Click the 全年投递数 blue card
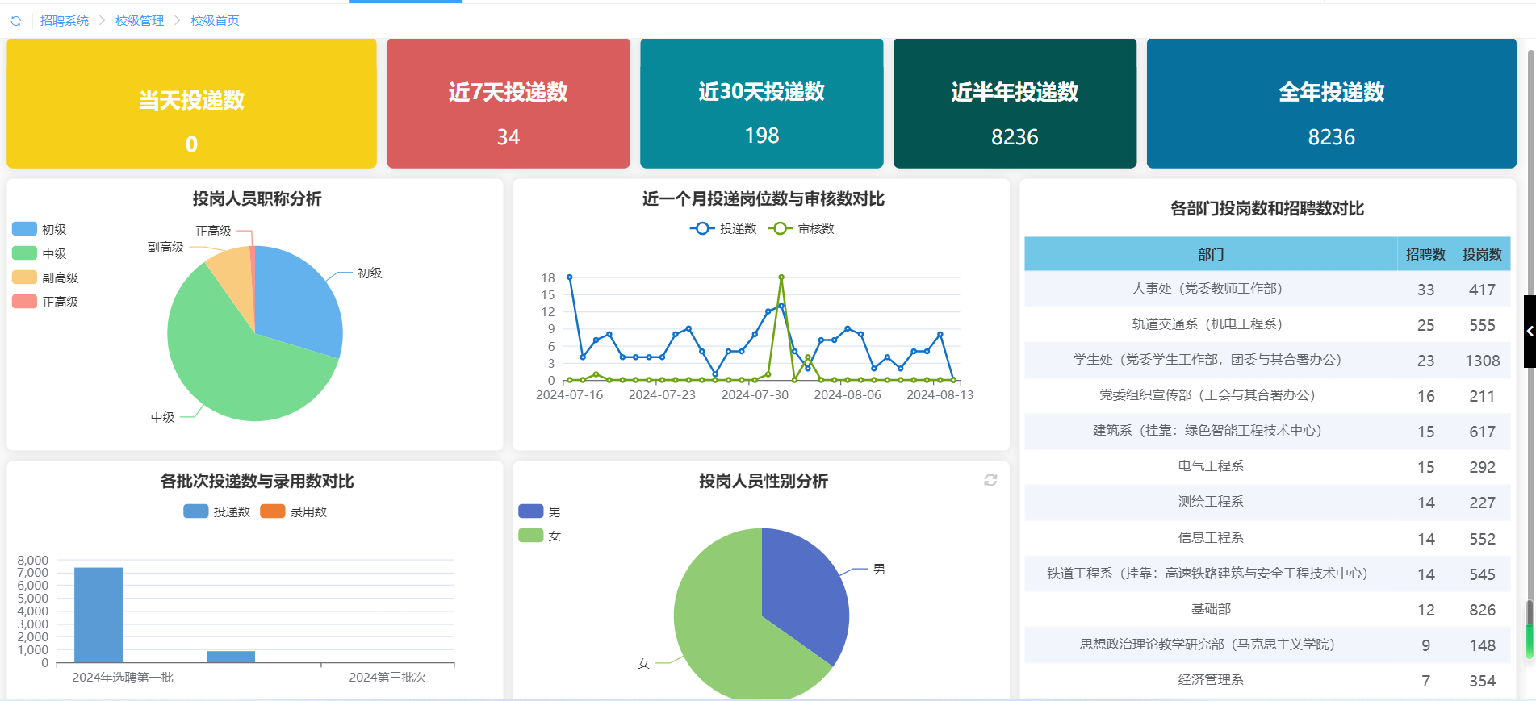 click(x=1332, y=103)
